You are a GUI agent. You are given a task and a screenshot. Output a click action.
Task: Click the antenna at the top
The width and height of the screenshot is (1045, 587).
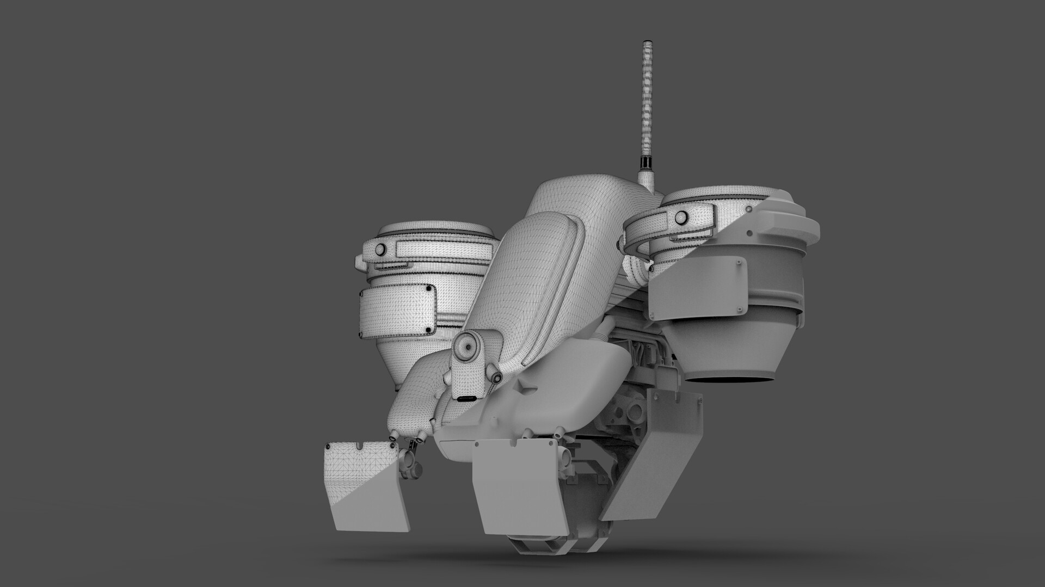647,98
